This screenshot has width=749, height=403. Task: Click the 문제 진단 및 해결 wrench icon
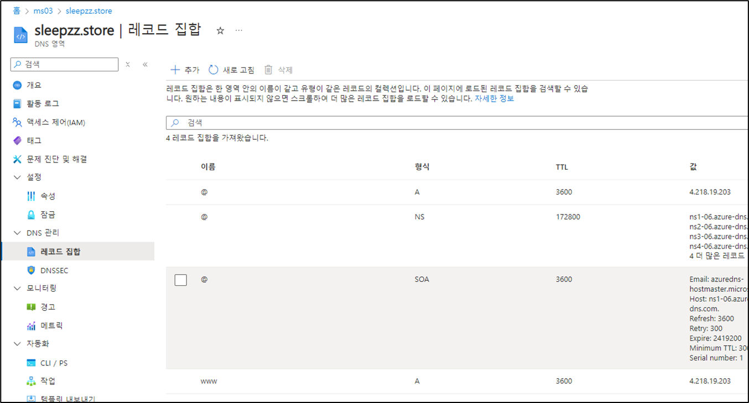[17, 159]
